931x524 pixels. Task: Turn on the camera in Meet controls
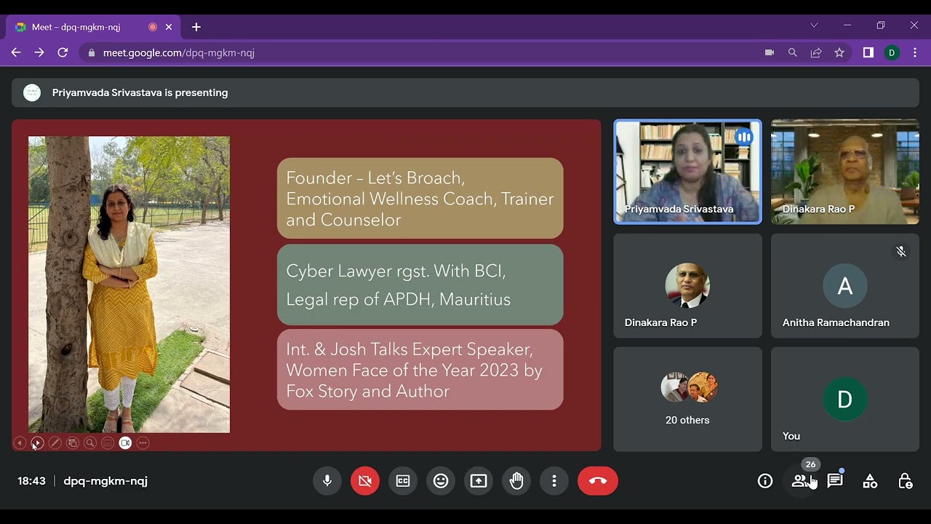pyautogui.click(x=365, y=481)
